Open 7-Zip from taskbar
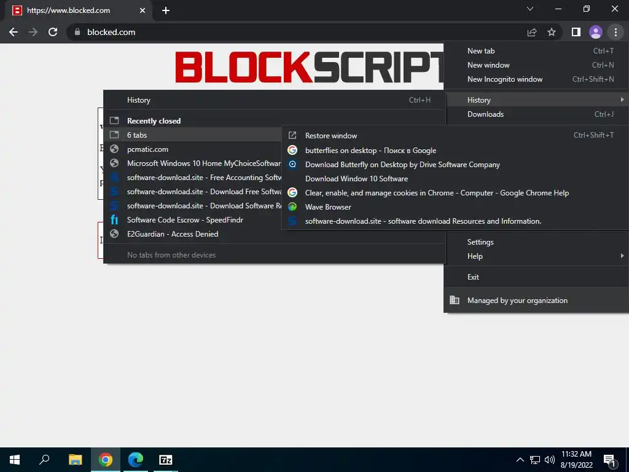This screenshot has height=472, width=629. click(166, 460)
